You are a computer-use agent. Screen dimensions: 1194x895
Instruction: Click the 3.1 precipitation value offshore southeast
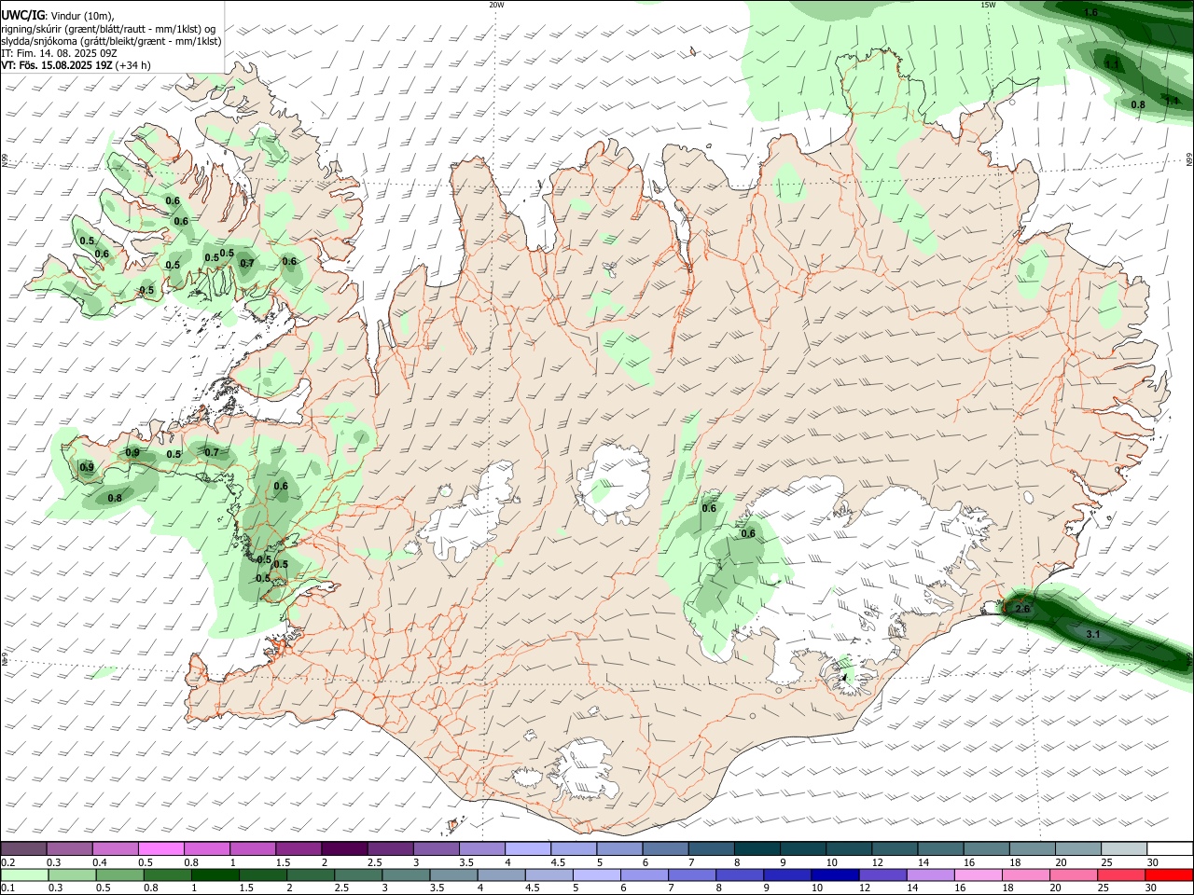click(1094, 634)
